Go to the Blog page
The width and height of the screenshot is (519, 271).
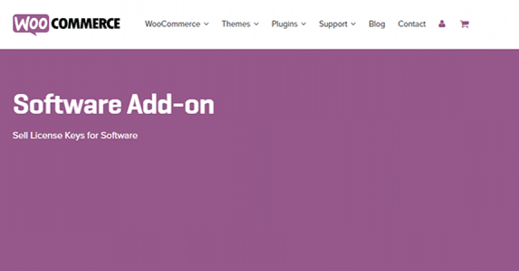click(377, 24)
